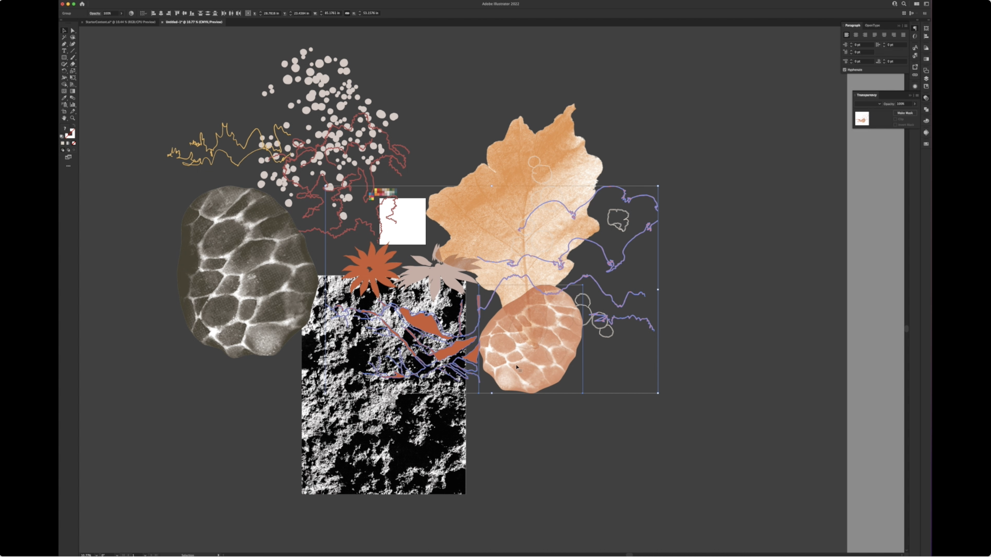991x557 pixels.
Task: Select the Curvature tool
Action: 73,44
